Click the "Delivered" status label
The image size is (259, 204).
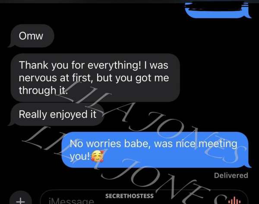click(x=231, y=175)
